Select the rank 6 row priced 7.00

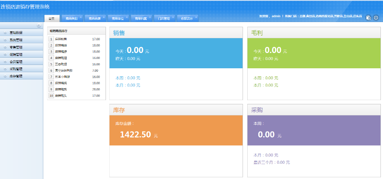click(x=77, y=71)
